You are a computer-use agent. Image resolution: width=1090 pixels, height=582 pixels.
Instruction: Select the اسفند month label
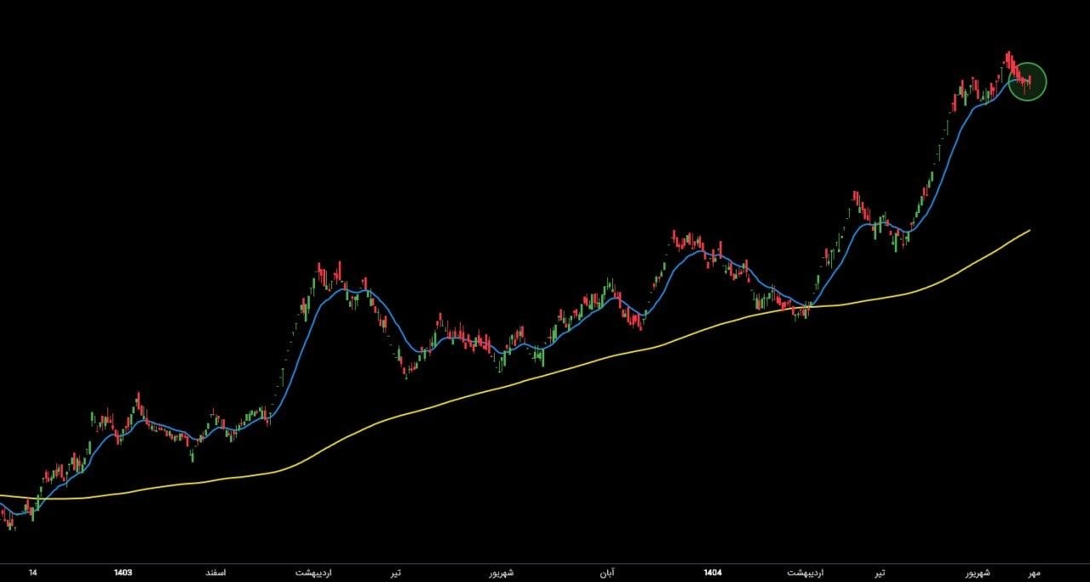215,573
